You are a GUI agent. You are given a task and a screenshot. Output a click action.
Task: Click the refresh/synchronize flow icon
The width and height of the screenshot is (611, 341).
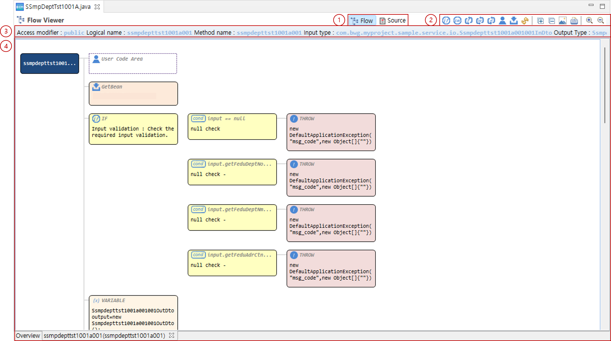(x=525, y=20)
